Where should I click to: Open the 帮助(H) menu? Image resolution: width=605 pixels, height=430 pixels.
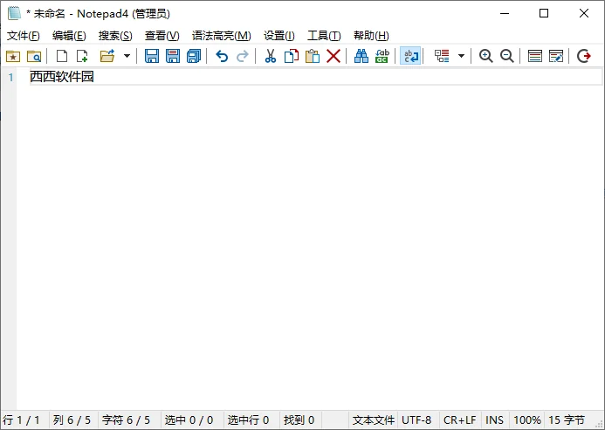[x=371, y=36]
